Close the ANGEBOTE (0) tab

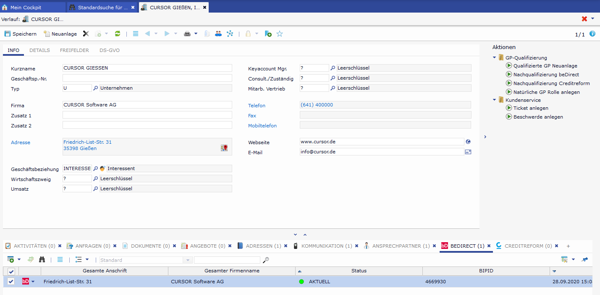230,246
